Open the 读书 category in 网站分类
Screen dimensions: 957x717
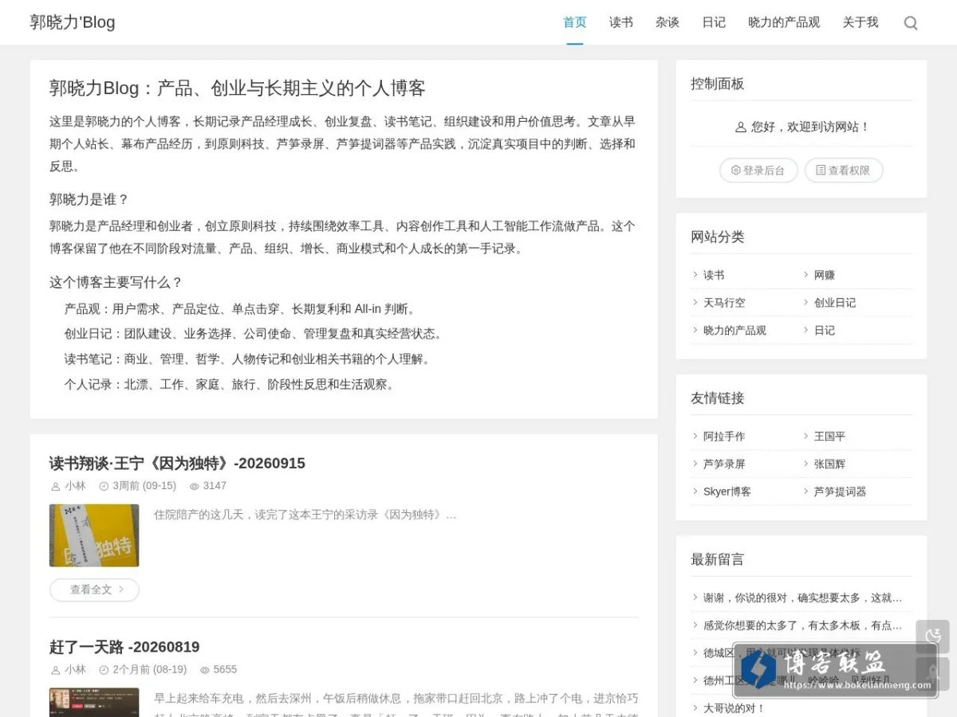(x=714, y=275)
